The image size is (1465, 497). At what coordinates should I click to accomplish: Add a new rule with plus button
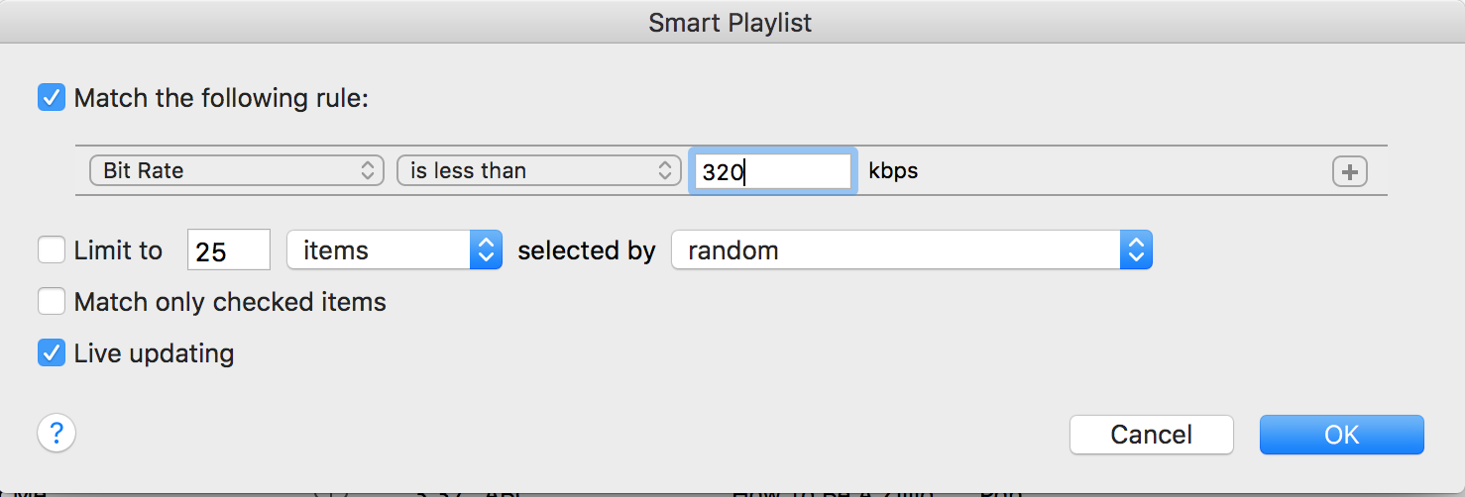pos(1349,171)
